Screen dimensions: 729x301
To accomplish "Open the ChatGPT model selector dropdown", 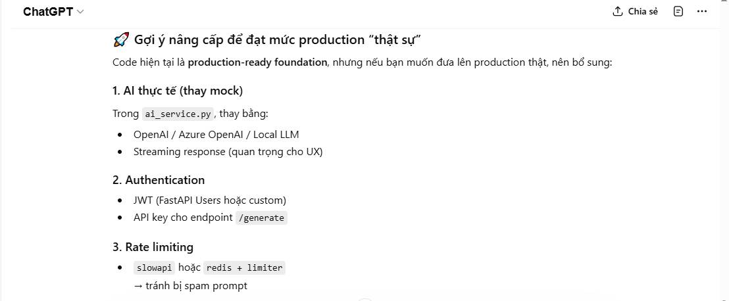I will click(53, 12).
